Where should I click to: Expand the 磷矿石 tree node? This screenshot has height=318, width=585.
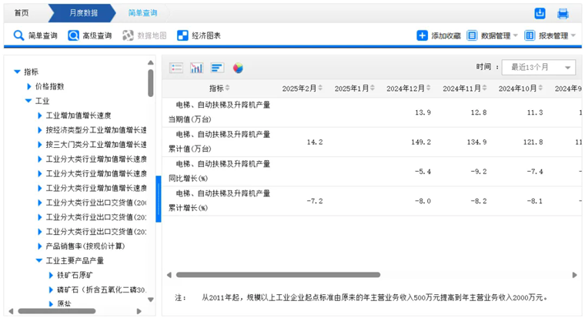[51, 290]
